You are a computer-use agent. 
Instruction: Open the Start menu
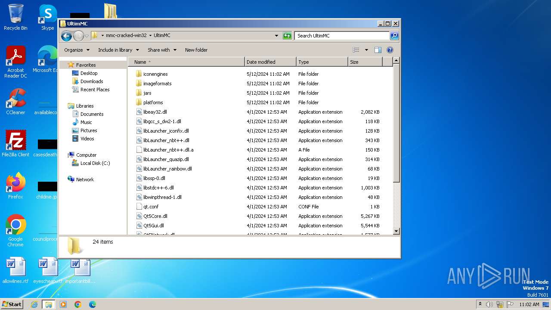tap(12, 304)
